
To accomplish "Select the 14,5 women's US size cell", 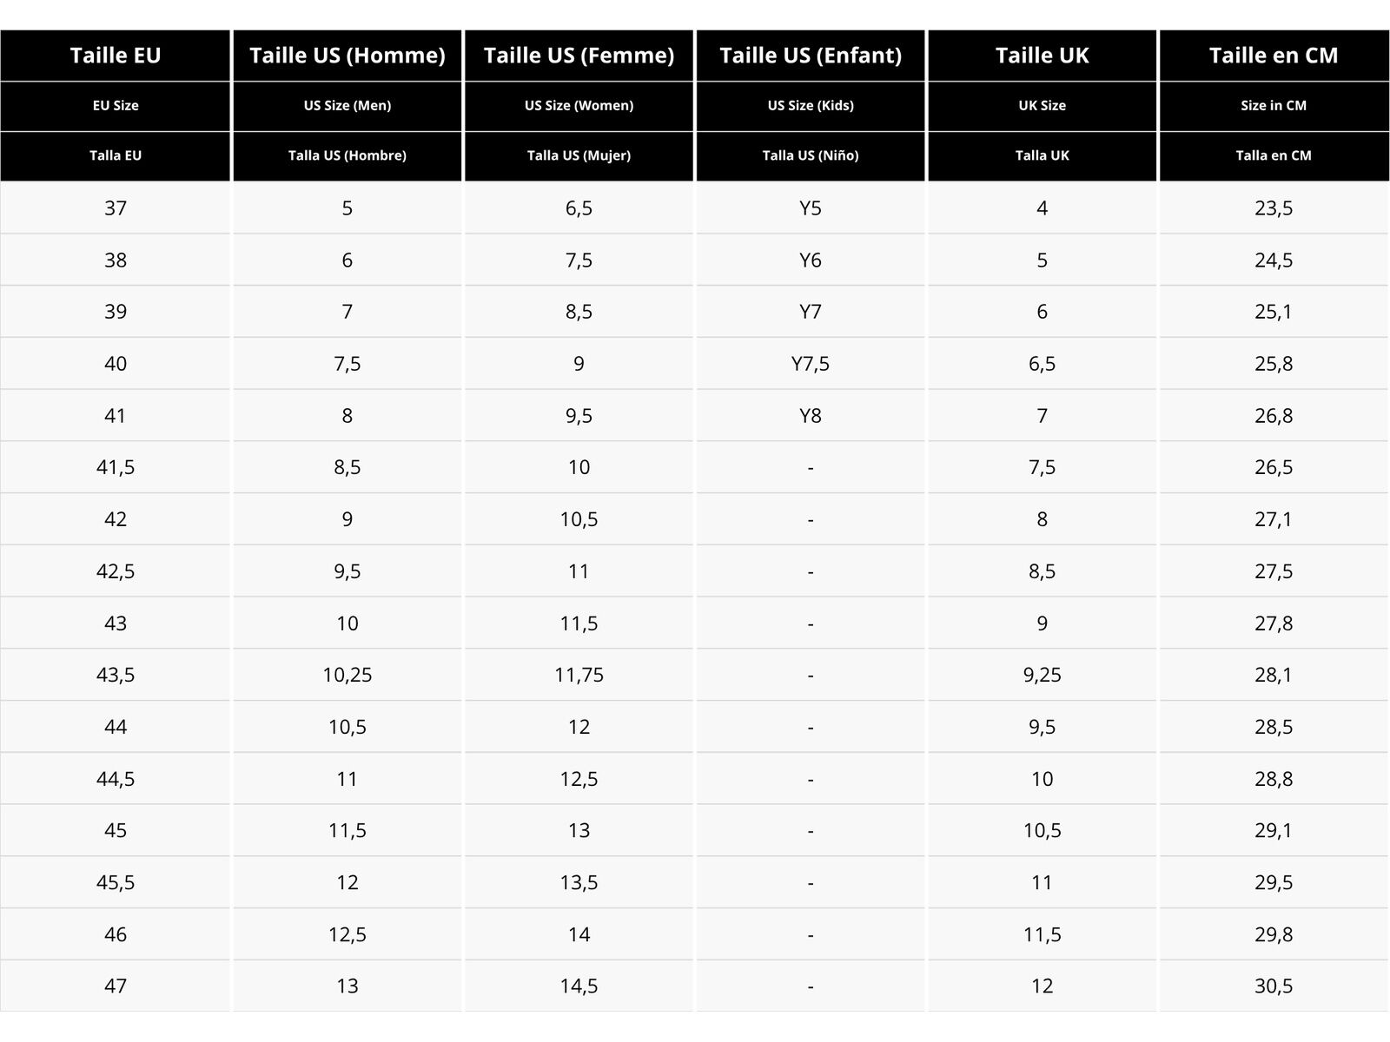I will click(x=579, y=986).
